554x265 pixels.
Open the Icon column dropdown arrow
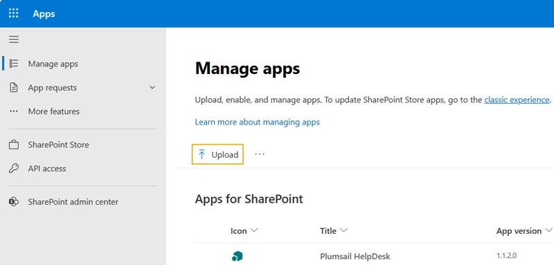click(x=254, y=230)
